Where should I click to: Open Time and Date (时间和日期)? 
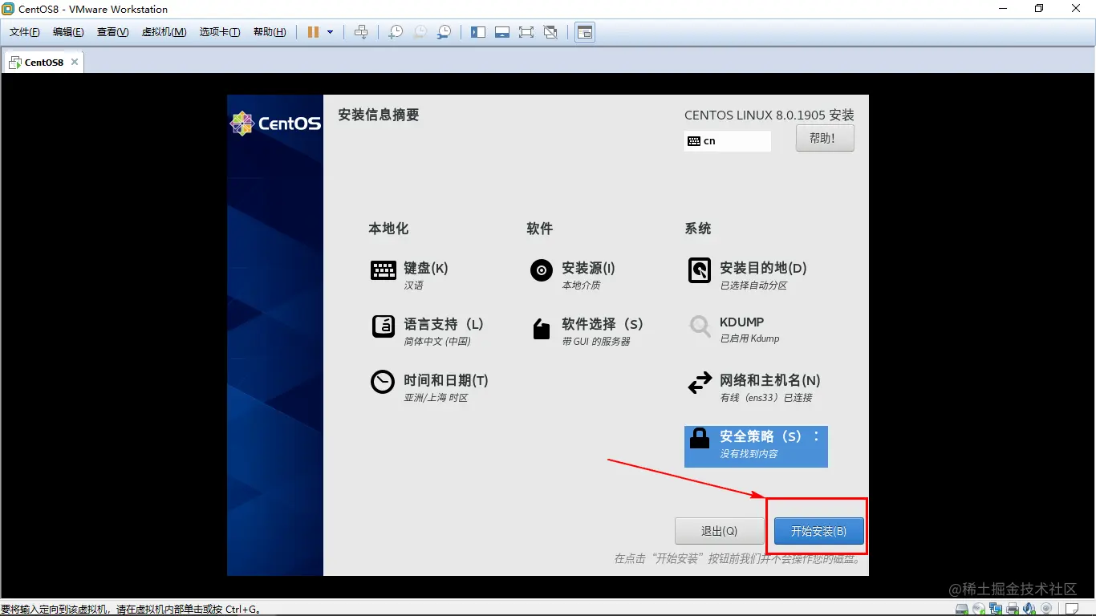[x=429, y=387]
